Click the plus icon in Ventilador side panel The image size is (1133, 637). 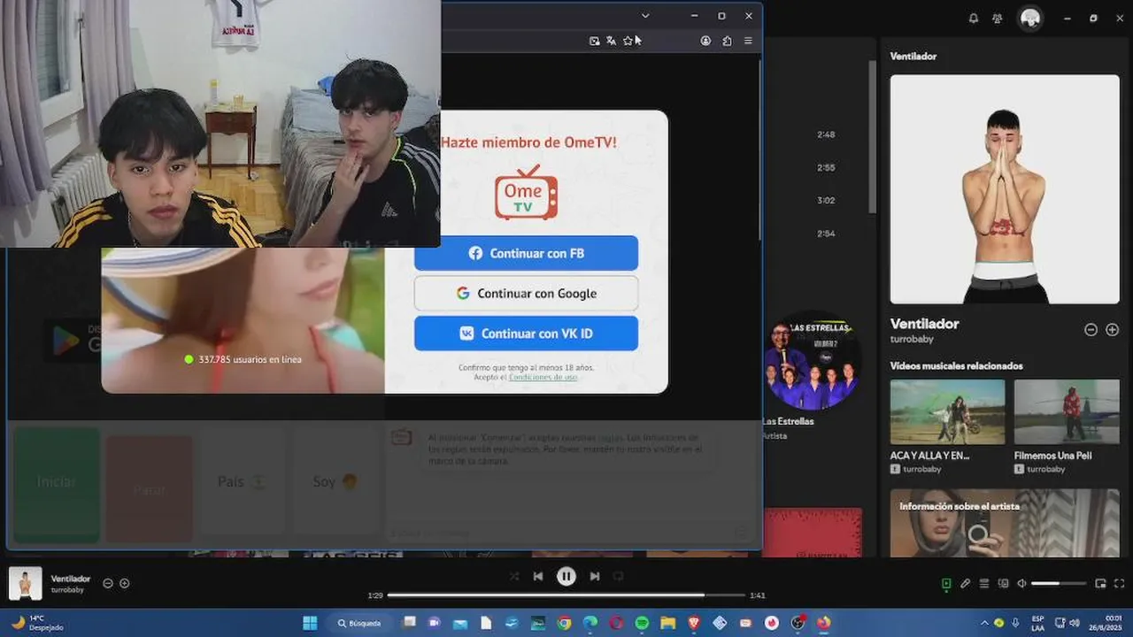pyautogui.click(x=1113, y=329)
